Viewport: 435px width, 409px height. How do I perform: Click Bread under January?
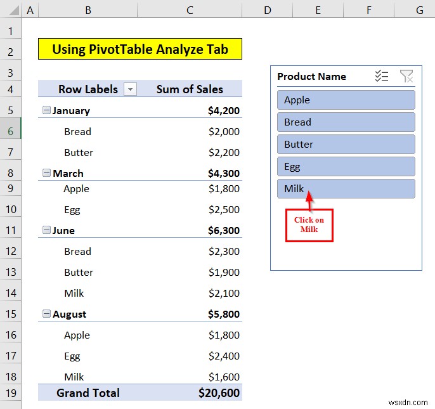(x=77, y=131)
